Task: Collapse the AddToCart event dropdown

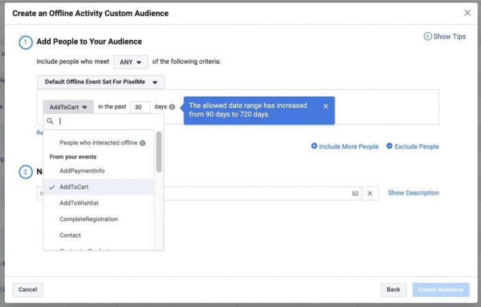Action: coord(68,107)
